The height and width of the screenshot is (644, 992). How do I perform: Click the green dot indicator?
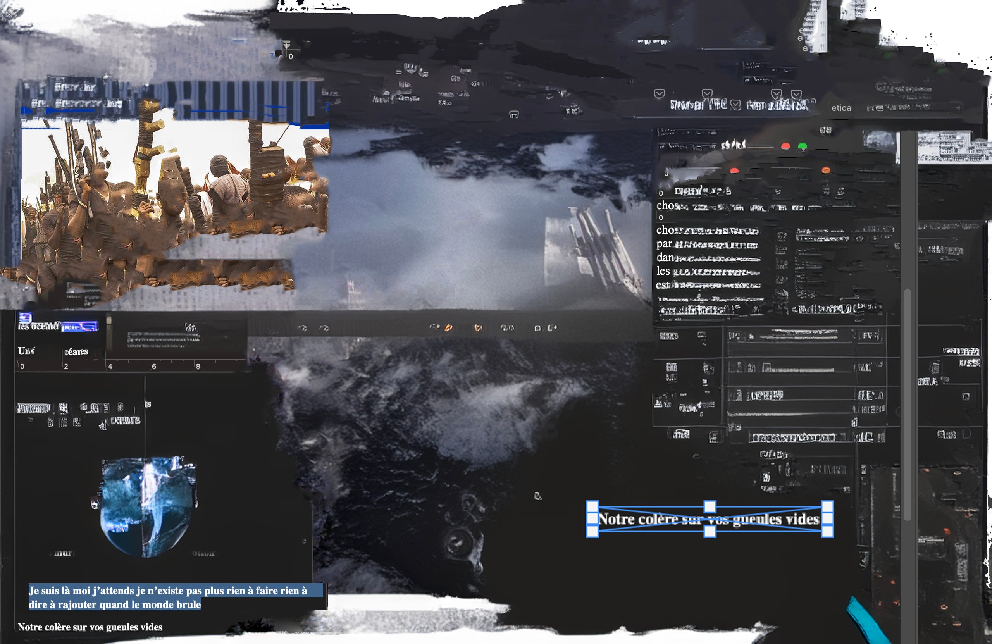(x=803, y=146)
